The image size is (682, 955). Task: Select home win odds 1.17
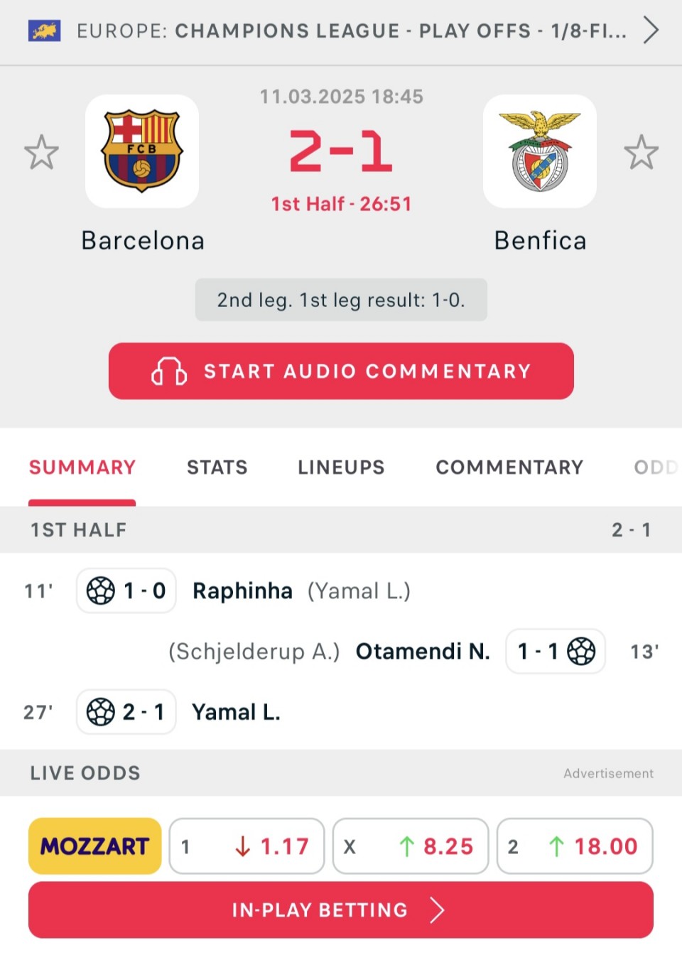pyautogui.click(x=247, y=846)
